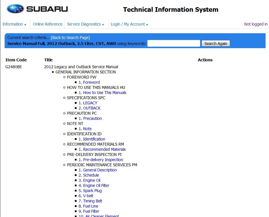Open the 1. Identification link
The image size is (269, 217).
point(92,139)
